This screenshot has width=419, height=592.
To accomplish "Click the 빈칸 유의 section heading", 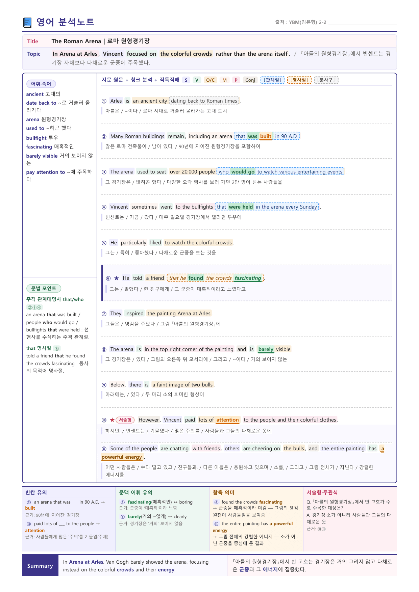I will click(36, 492).
